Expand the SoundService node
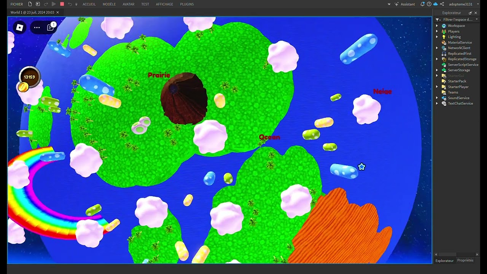Screen dimensions: 487x274 (x=437, y=98)
